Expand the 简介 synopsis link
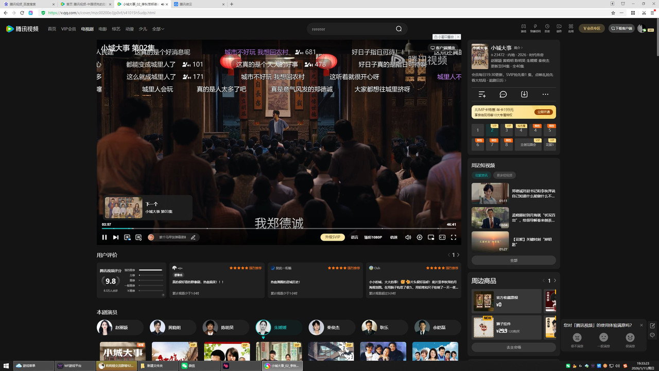 coord(517,48)
